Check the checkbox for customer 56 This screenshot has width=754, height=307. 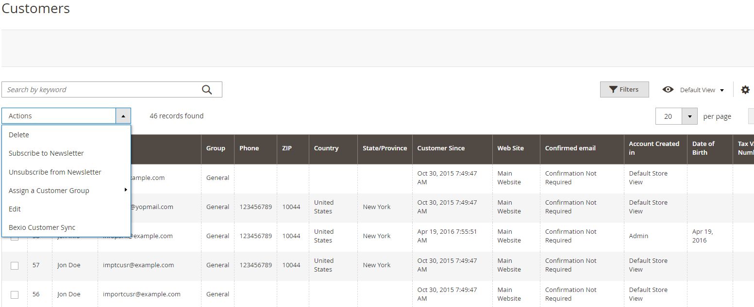tap(15, 294)
